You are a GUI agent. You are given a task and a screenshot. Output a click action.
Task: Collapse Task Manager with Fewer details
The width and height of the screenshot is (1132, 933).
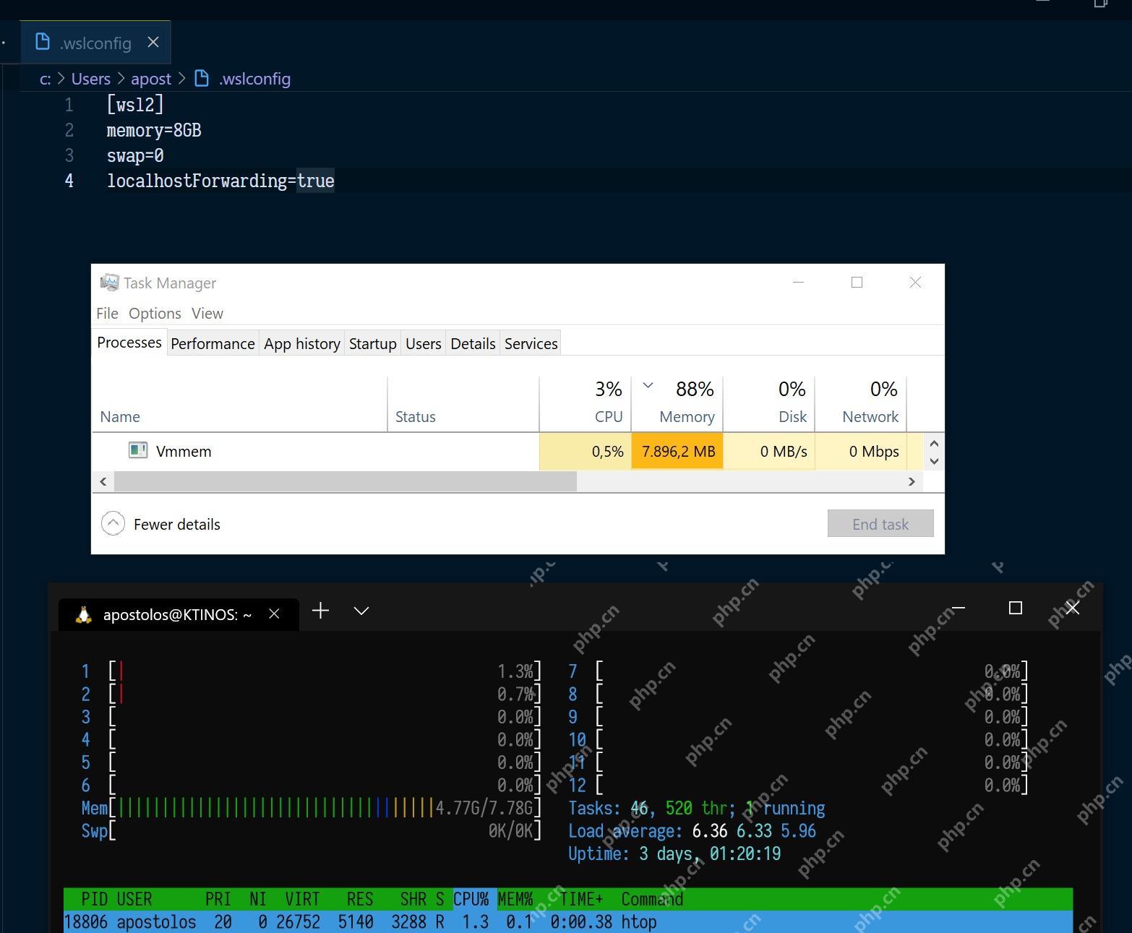[160, 524]
